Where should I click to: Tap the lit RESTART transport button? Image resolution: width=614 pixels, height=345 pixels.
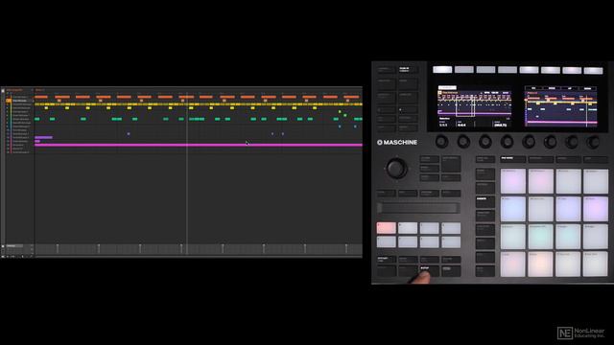pyautogui.click(x=386, y=260)
